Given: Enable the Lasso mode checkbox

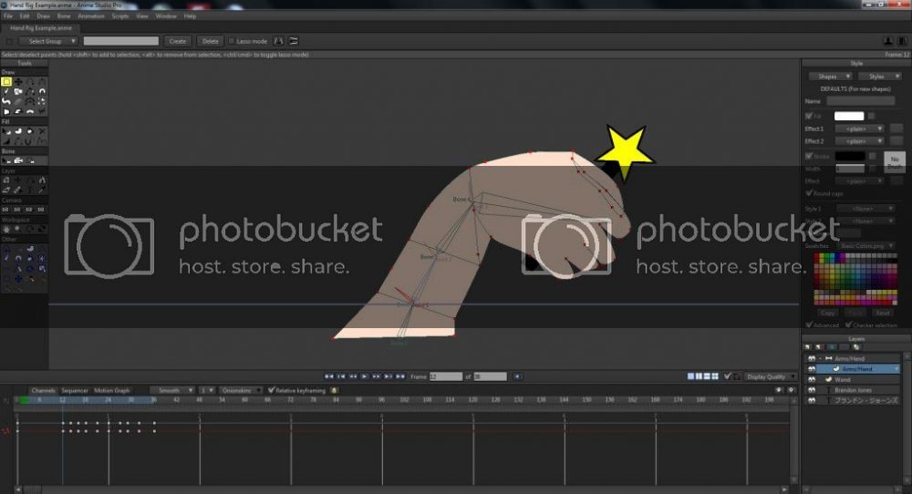Looking at the screenshot, I should tap(231, 41).
